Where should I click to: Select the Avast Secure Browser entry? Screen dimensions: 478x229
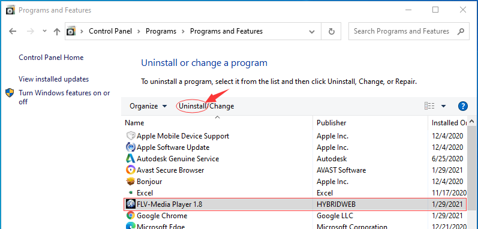click(x=170, y=170)
